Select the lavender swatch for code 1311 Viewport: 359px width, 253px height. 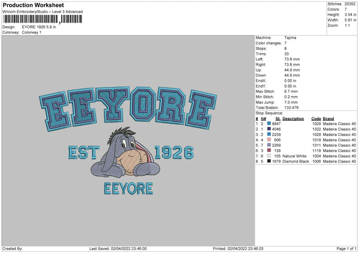point(269,145)
